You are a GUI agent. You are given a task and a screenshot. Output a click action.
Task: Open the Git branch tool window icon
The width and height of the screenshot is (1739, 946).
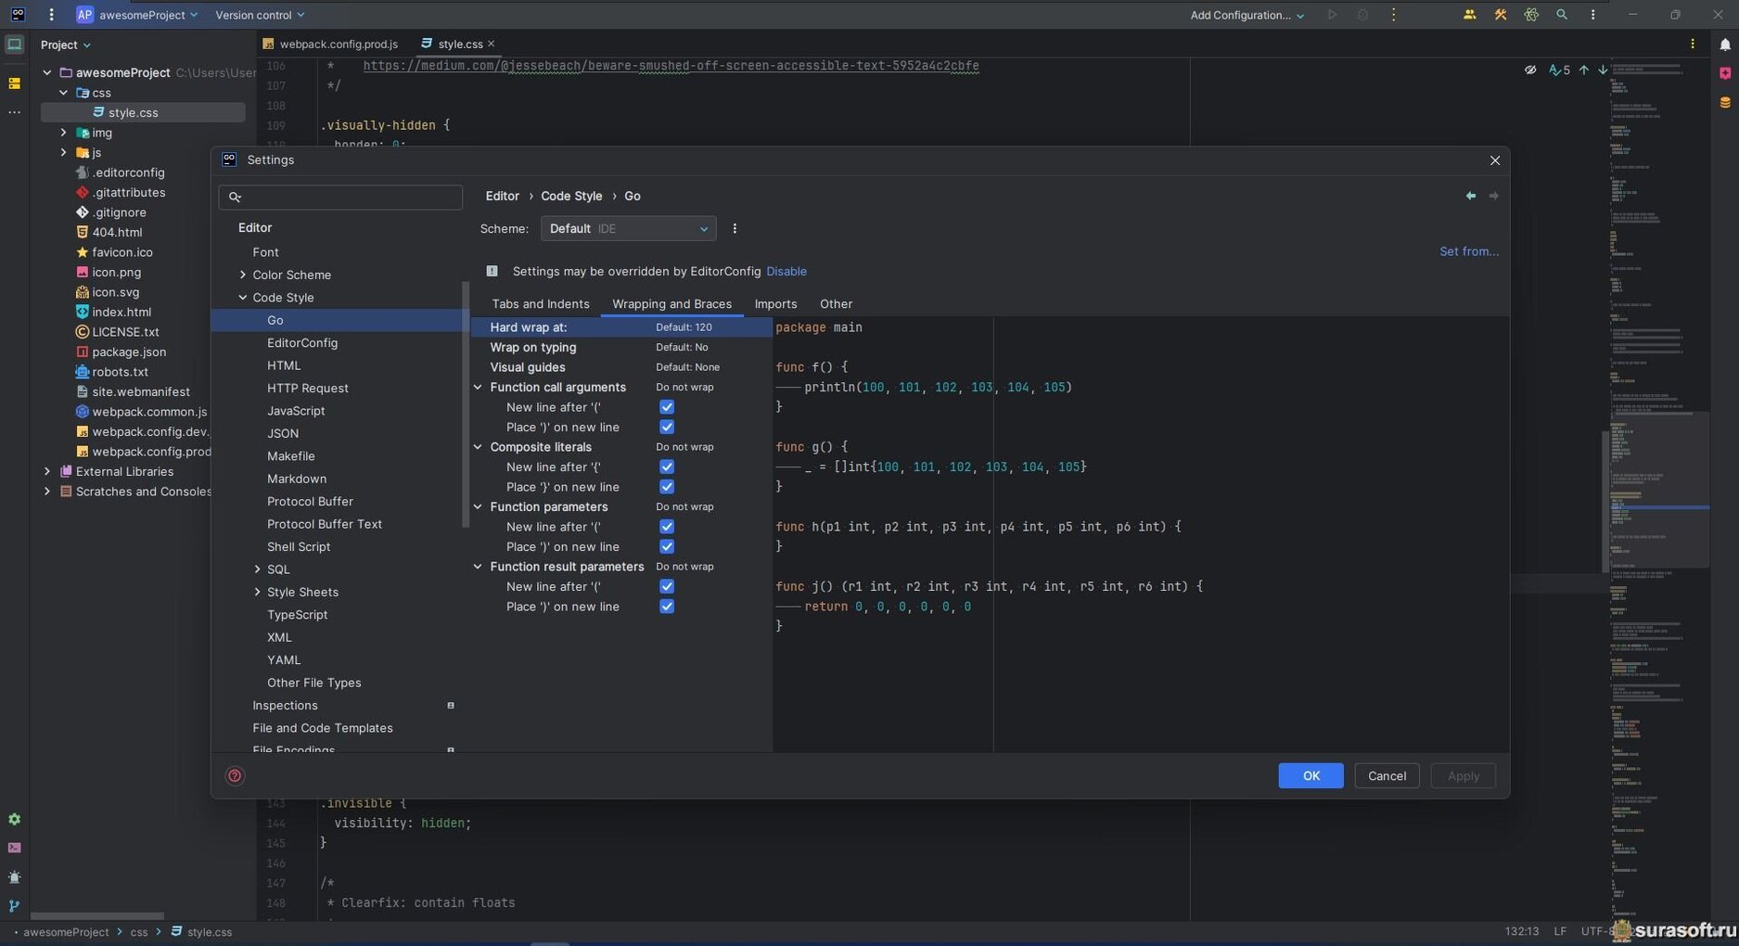(x=14, y=906)
